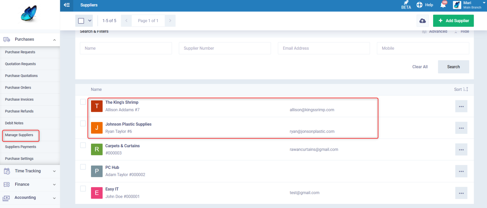
Task: Check the box for Johnson Plastic Supplies
Action: 83,123
